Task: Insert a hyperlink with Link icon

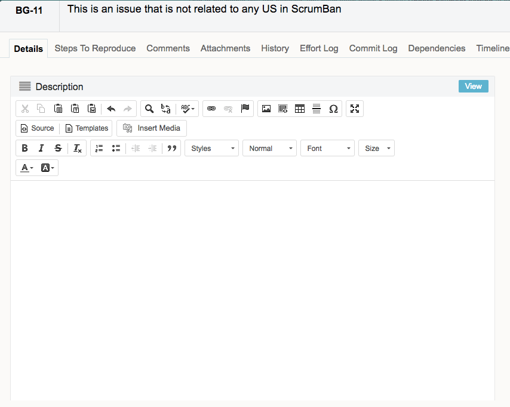Action: (211, 109)
